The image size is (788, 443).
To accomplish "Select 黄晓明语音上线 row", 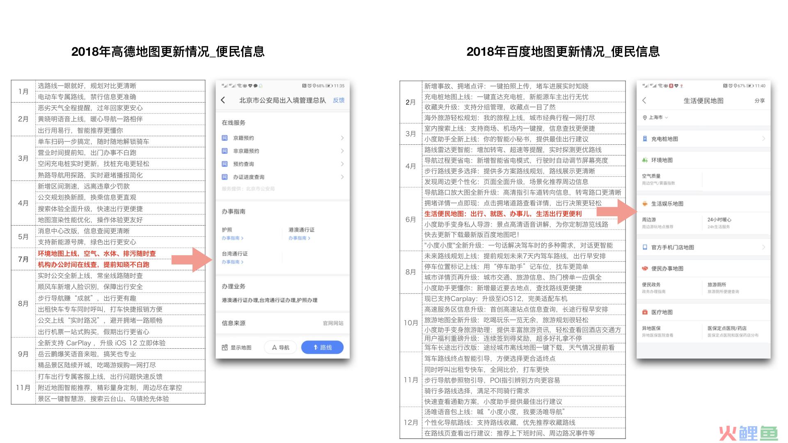I will 120,119.
